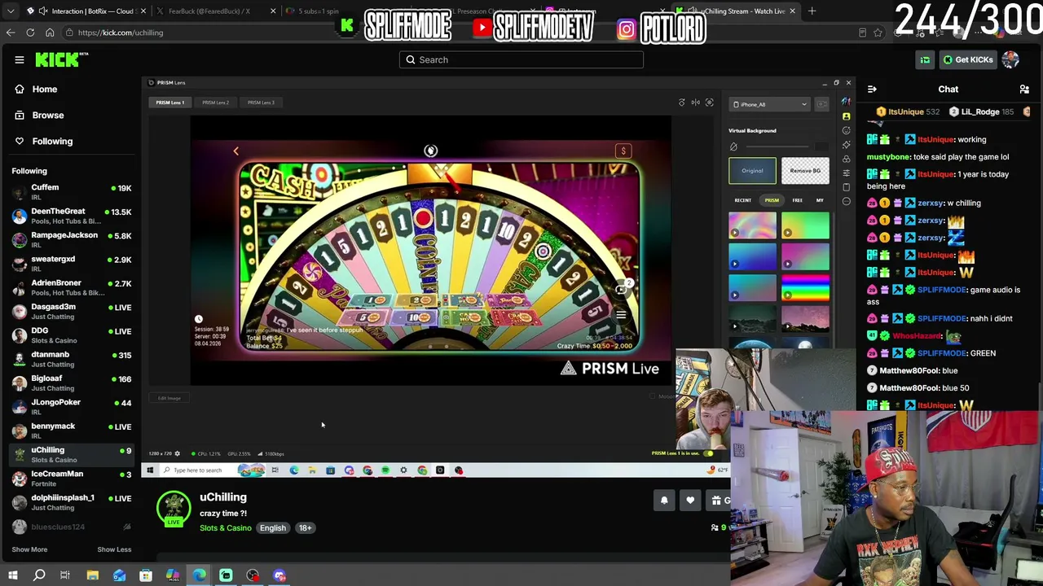Select the Original virtual background option
The height and width of the screenshot is (586, 1043).
click(x=752, y=171)
